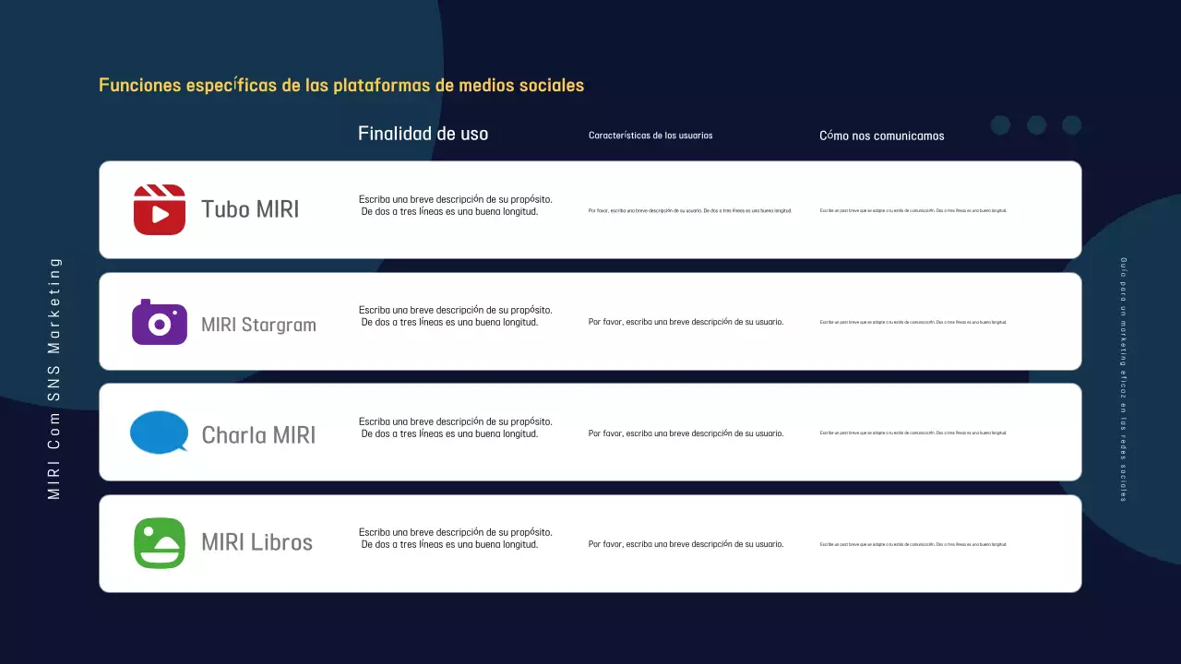This screenshot has width=1181, height=664.
Task: Select the middle decorative dot
Action: [x=1036, y=125]
